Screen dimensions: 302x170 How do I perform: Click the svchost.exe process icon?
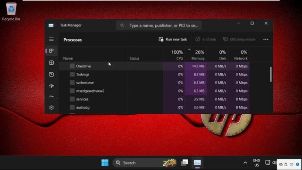coord(72,83)
